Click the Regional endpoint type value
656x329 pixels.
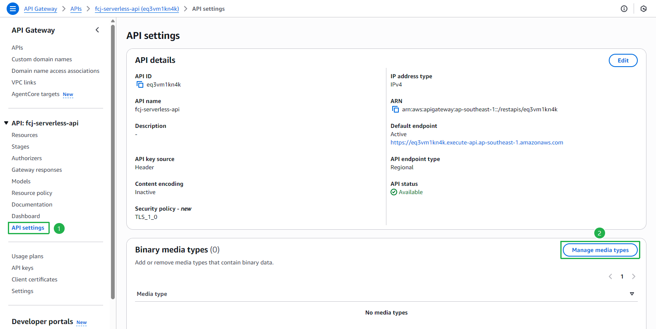[402, 167]
